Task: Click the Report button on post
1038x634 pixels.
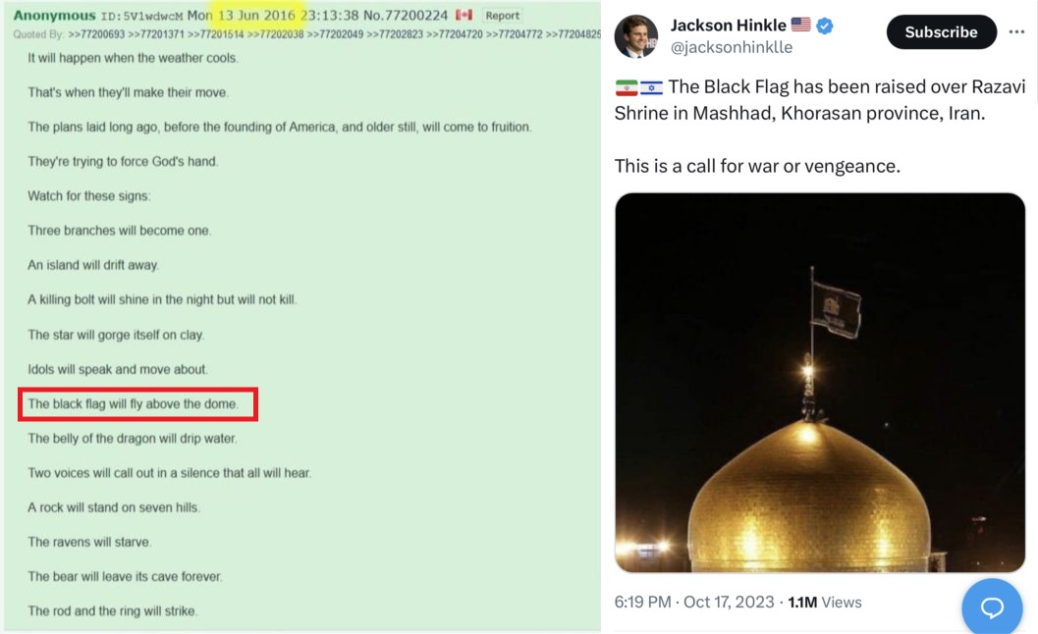Action: click(x=503, y=16)
